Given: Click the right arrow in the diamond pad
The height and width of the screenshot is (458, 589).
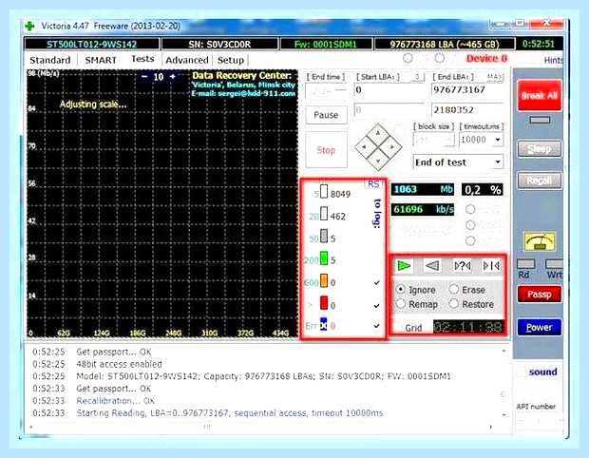Looking at the screenshot, I should pyautogui.click(x=392, y=147).
